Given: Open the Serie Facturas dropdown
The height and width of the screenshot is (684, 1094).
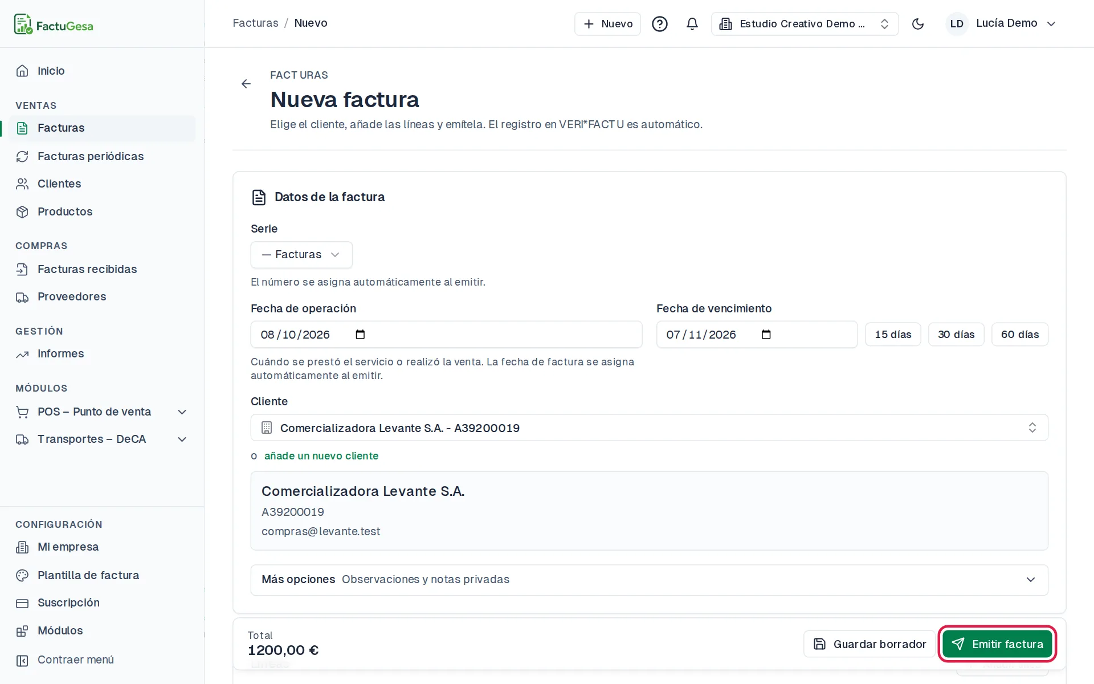Looking at the screenshot, I should (x=301, y=255).
